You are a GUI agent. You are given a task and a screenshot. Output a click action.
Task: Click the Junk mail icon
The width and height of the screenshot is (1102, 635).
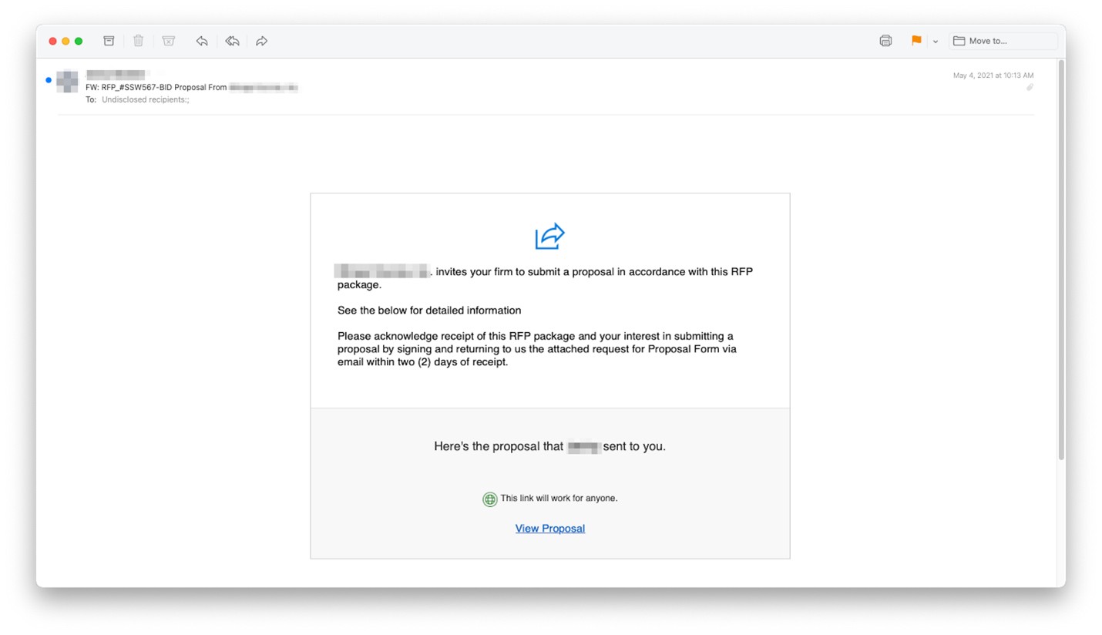168,41
